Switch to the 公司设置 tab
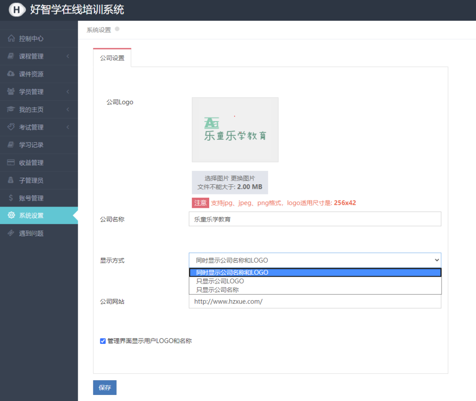The width and height of the screenshot is (476, 401). point(112,58)
